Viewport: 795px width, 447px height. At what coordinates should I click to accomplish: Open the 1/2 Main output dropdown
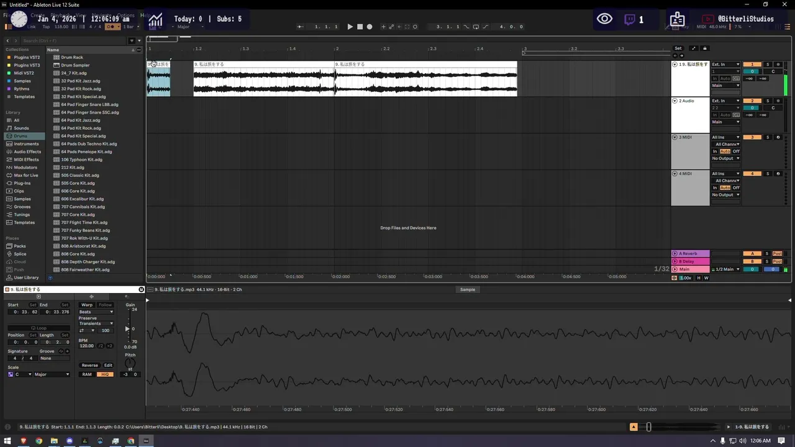(725, 269)
